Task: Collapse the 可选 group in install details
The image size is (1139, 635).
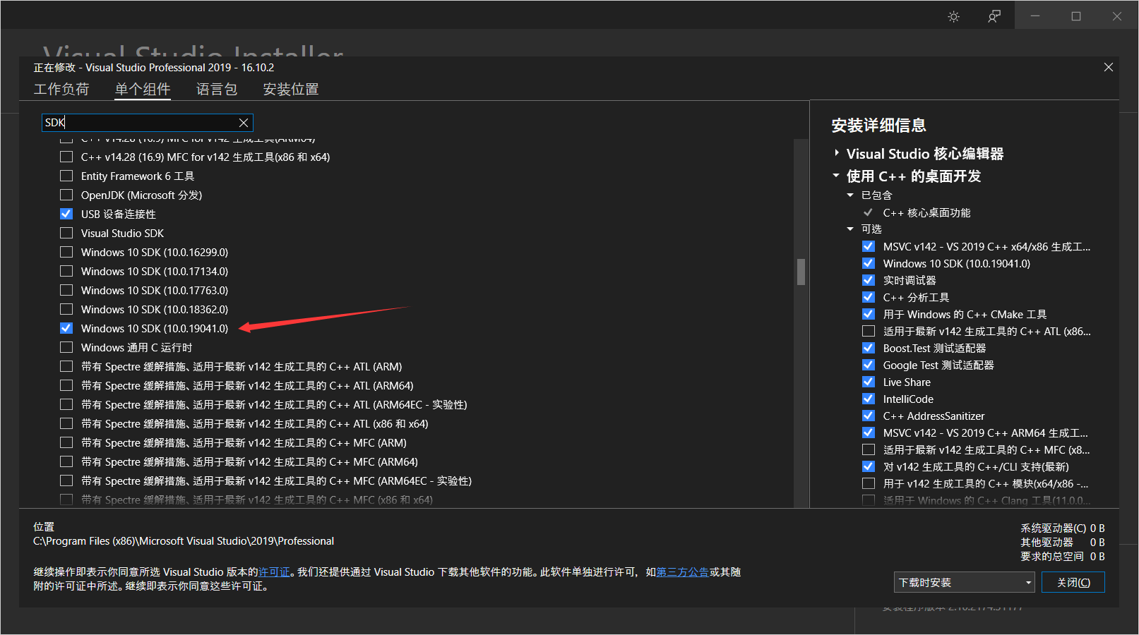Action: 849,228
